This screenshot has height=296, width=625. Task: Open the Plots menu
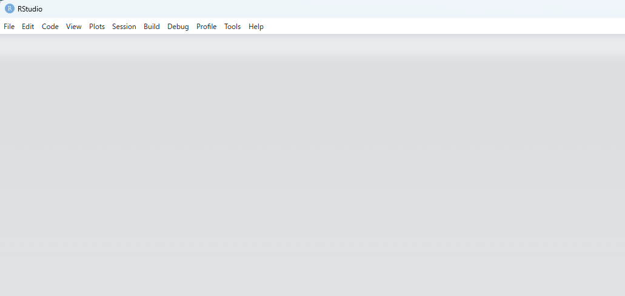pos(97,27)
